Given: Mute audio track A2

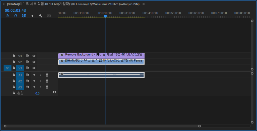Looking at the screenshot, I should point(34,81).
